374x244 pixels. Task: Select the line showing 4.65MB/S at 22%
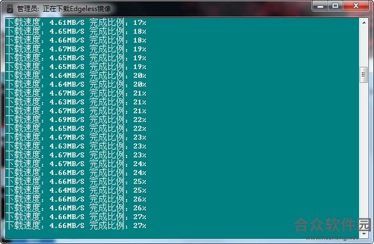coord(76,128)
